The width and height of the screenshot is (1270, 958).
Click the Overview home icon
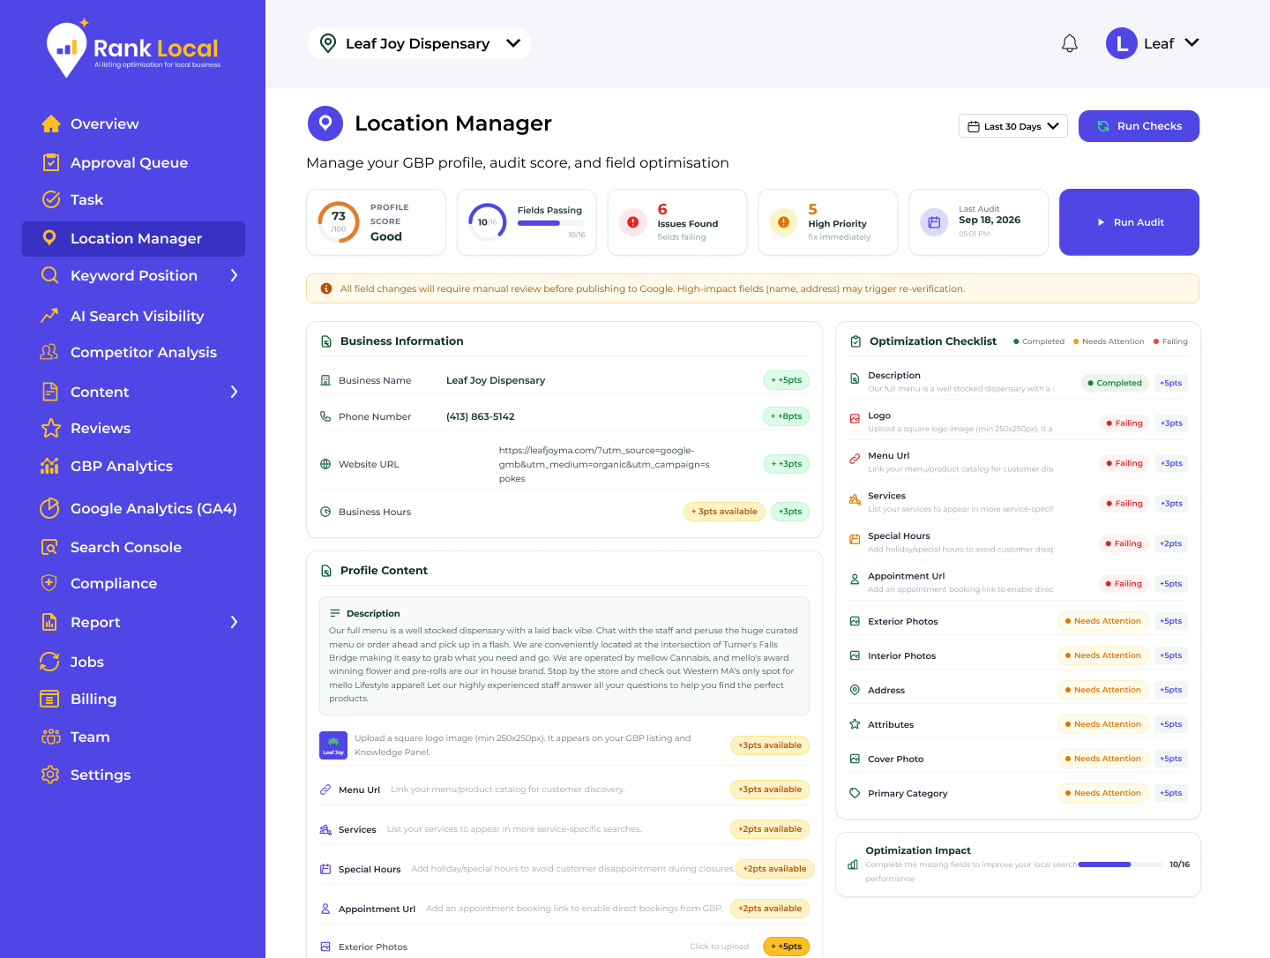click(x=51, y=123)
